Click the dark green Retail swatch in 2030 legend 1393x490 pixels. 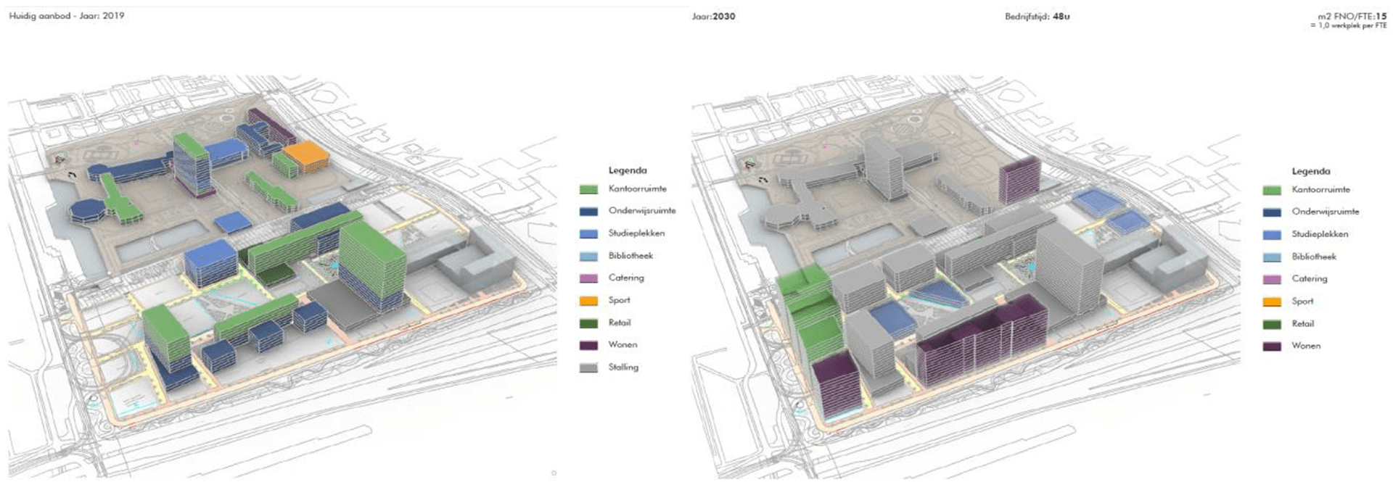pos(1272,324)
